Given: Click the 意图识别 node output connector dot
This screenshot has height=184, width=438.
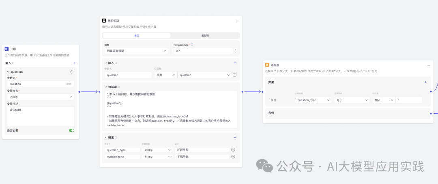Looking at the screenshot, I should coord(242,91).
